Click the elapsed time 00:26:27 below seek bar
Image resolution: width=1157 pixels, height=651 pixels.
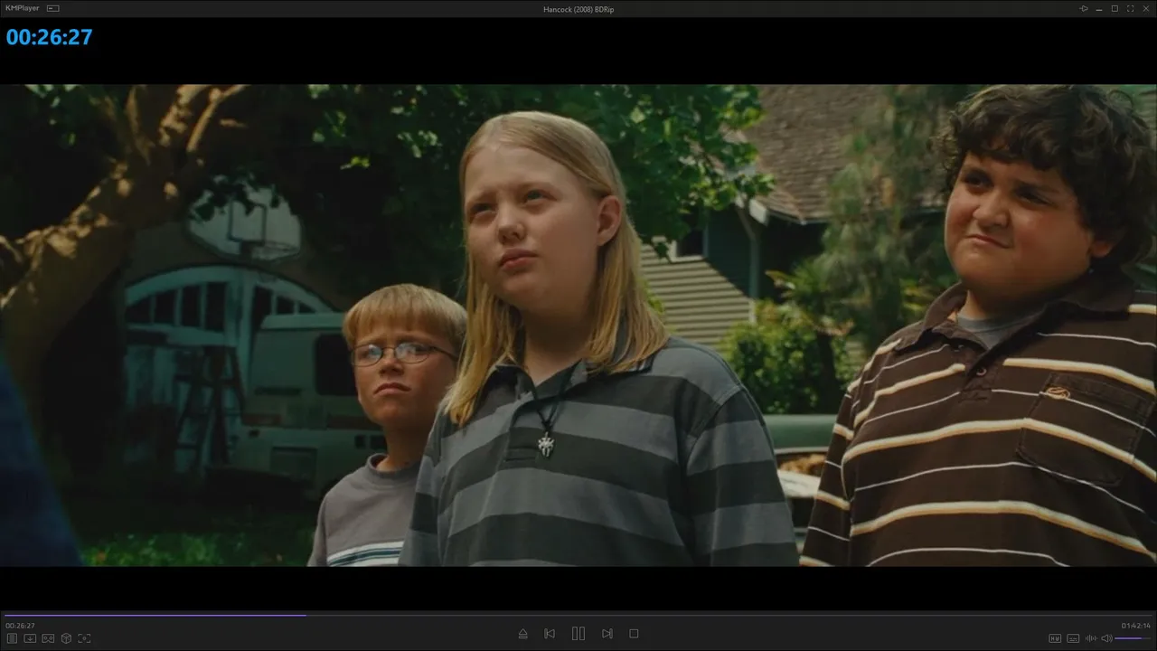tap(20, 626)
